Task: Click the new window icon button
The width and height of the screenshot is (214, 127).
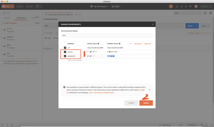Action: [38, 6]
